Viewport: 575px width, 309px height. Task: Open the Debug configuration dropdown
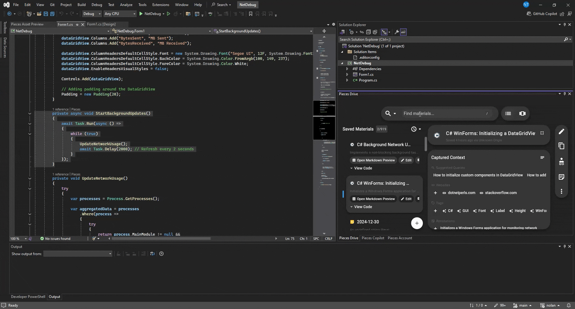(x=92, y=14)
